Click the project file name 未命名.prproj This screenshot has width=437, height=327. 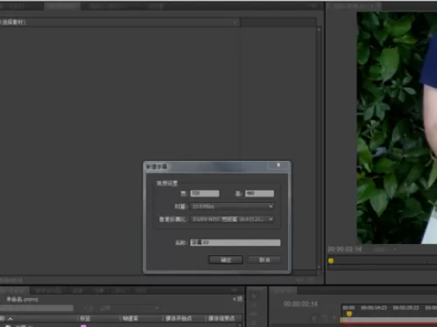(x=22, y=299)
